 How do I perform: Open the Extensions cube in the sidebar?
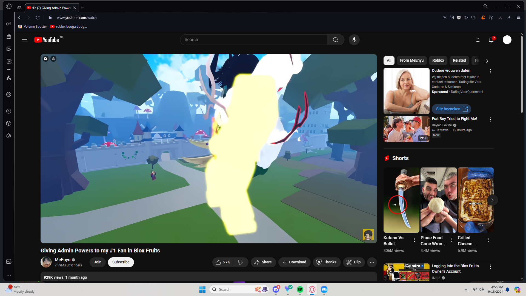tap(9, 123)
